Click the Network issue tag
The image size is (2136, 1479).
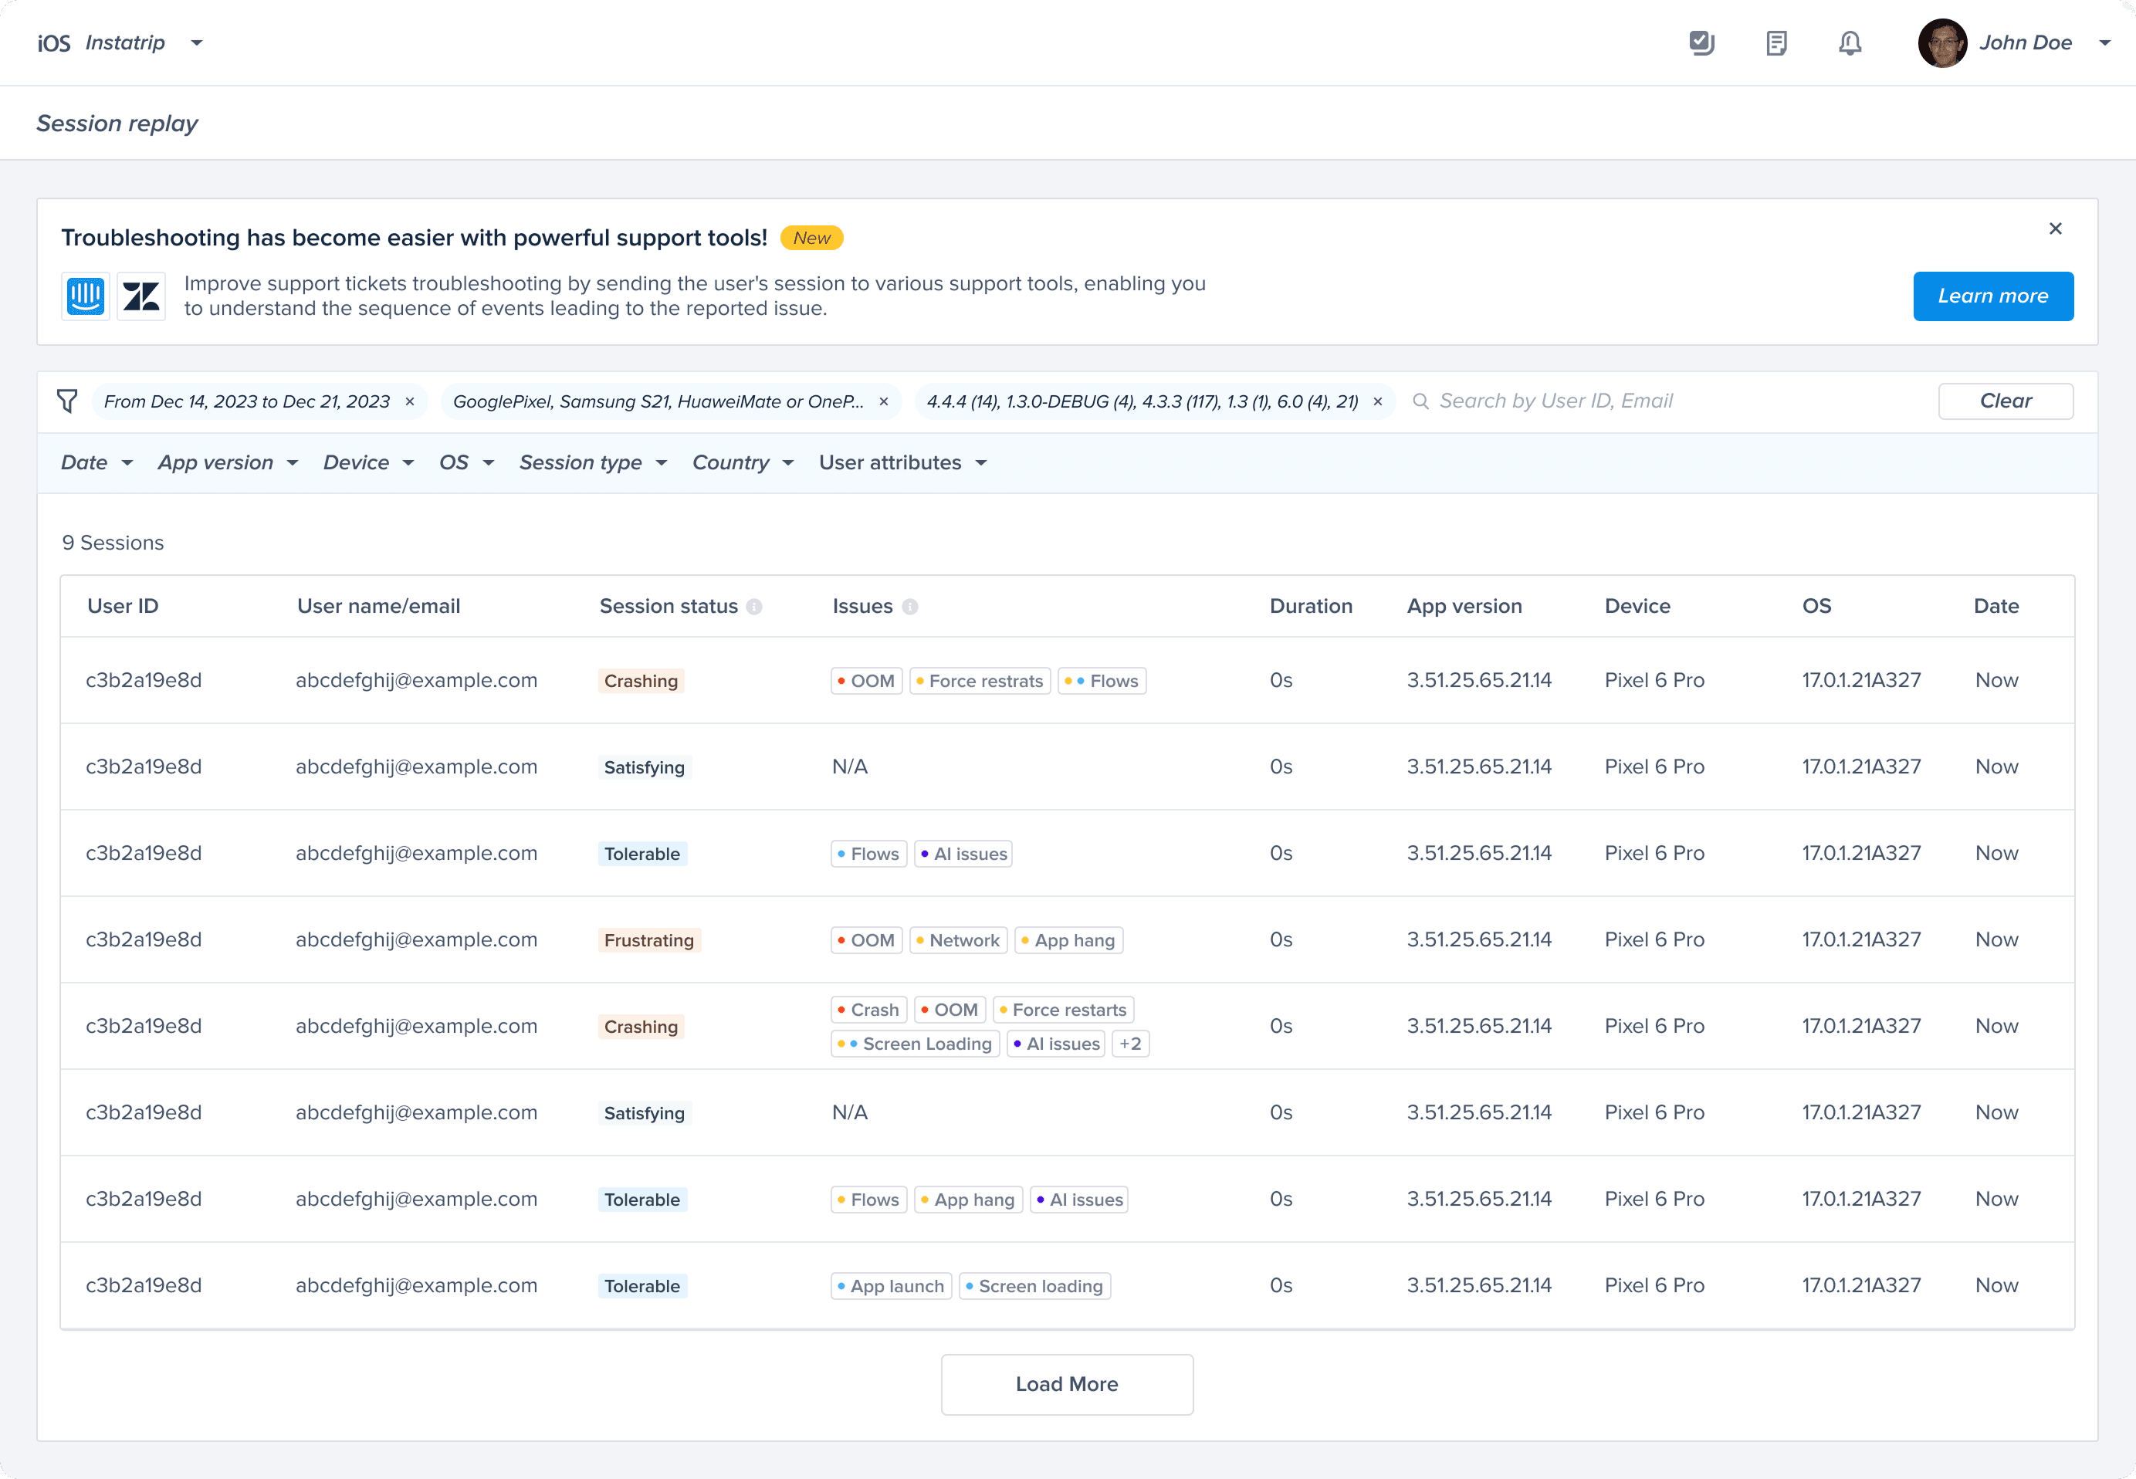pos(958,941)
